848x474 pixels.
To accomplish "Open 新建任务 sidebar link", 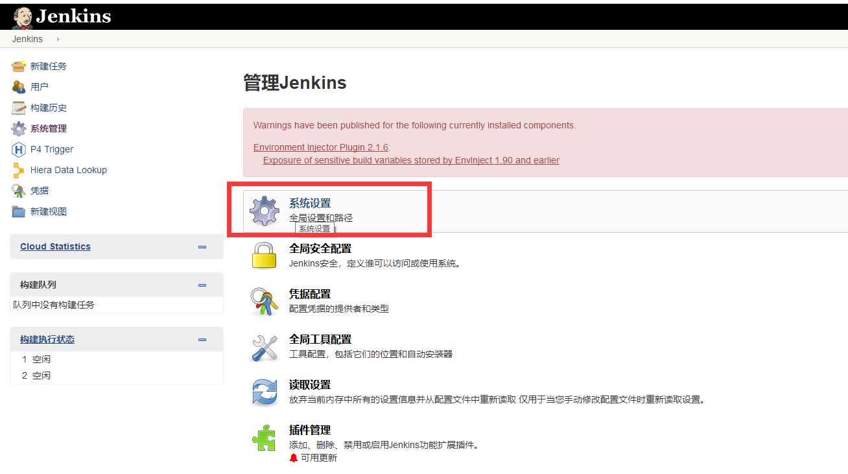I will (x=49, y=66).
